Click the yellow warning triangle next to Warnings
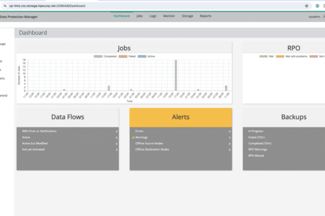Screen dimensions: 325x216 point(133,137)
